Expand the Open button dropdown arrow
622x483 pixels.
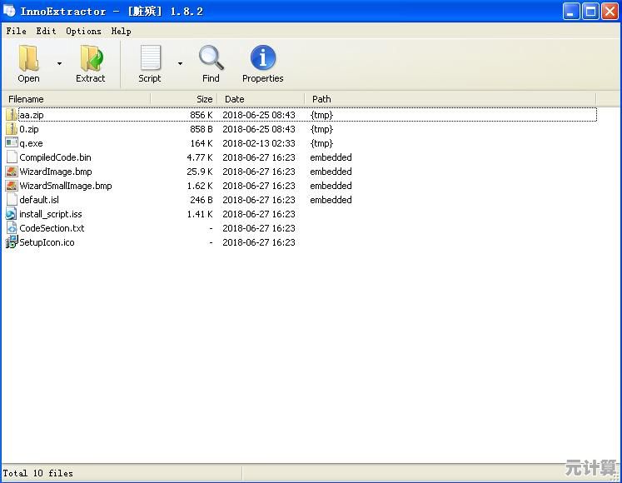tap(59, 63)
